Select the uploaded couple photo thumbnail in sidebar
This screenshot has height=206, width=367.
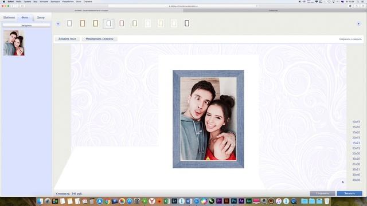point(14,43)
